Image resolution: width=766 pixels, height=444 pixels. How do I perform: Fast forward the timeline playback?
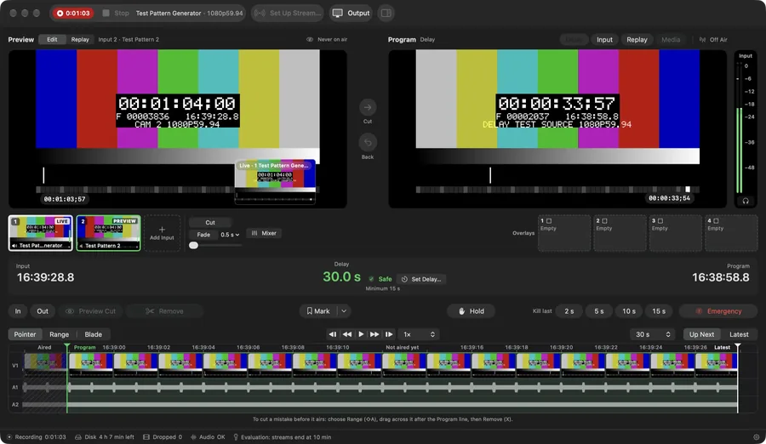tap(374, 334)
